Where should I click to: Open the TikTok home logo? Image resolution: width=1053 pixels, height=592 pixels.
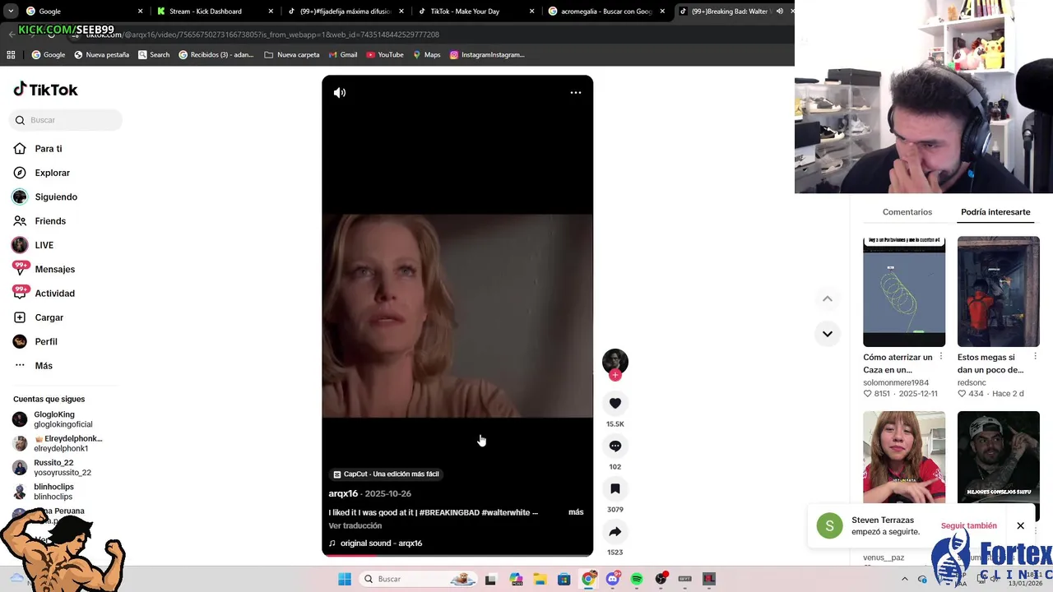[46, 90]
